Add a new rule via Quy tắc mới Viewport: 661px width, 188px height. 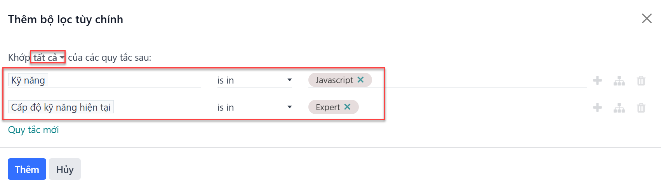(33, 130)
